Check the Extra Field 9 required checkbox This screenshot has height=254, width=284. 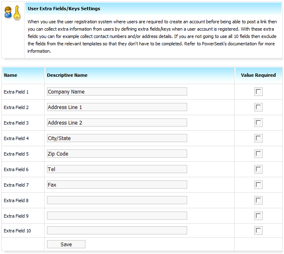click(x=258, y=216)
